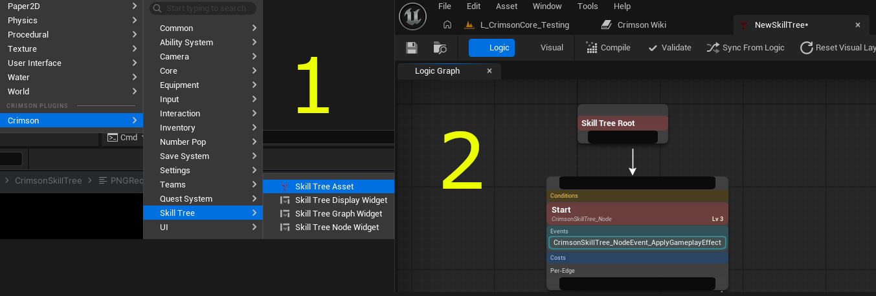Open the Interaction submenu
The image size is (876, 296).
coord(203,114)
